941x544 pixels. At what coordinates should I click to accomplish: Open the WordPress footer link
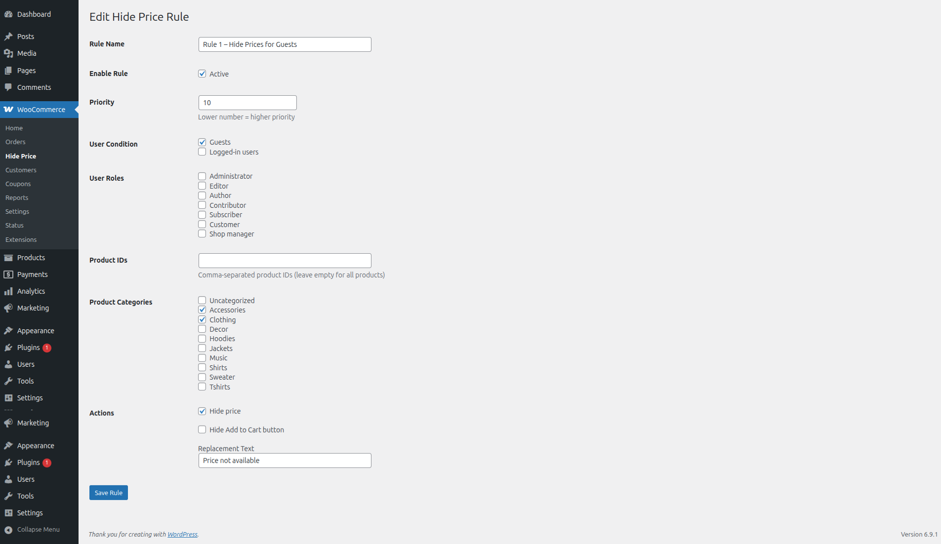pos(182,534)
